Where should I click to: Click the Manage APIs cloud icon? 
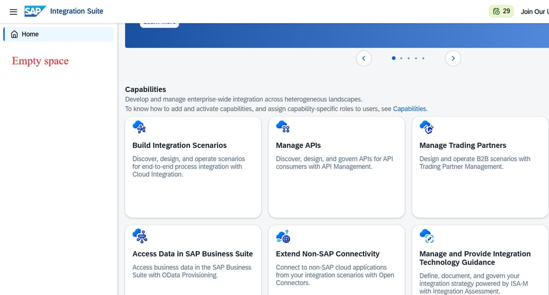point(283,127)
